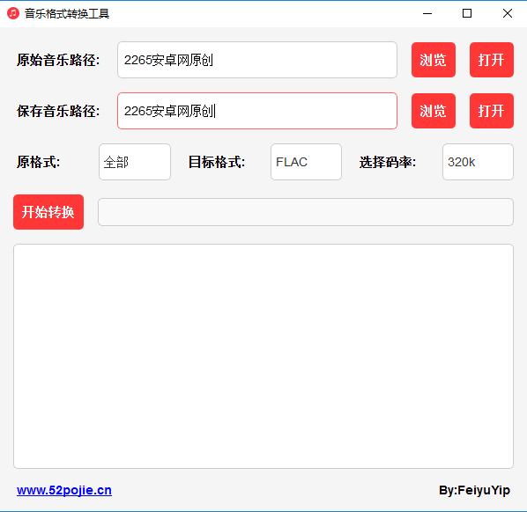Viewport: 527px width, 512px height.
Task: Click the 目标格式: label
Action: click(x=217, y=163)
